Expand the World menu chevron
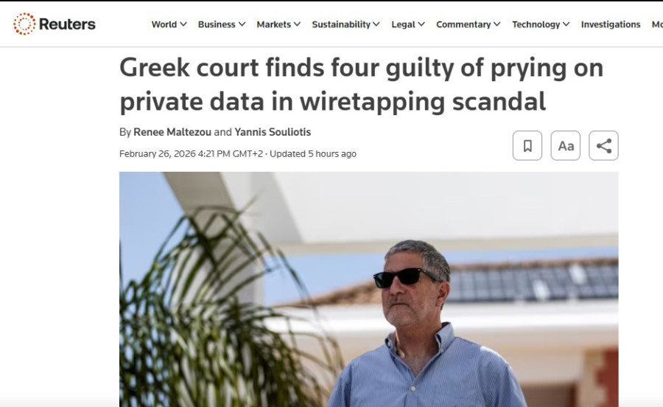The height and width of the screenshot is (407, 663). pyautogui.click(x=183, y=24)
